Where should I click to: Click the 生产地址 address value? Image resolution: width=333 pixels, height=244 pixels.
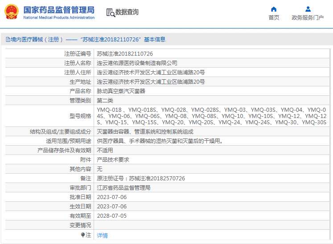click(x=151, y=81)
